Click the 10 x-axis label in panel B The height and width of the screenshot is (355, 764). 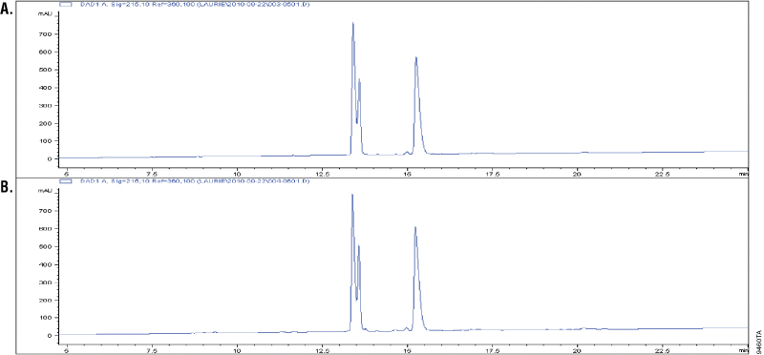point(237,349)
